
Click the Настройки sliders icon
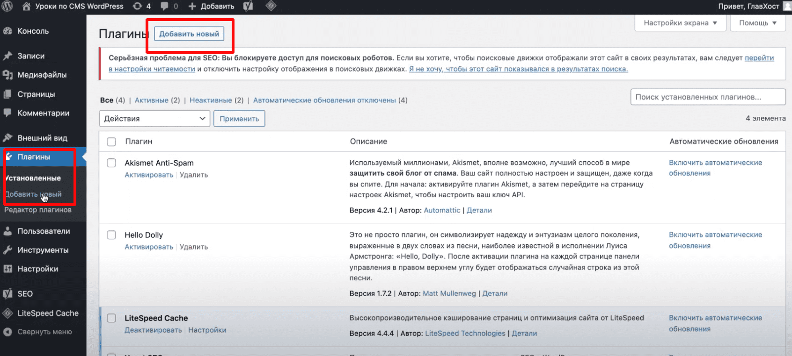coord(7,269)
